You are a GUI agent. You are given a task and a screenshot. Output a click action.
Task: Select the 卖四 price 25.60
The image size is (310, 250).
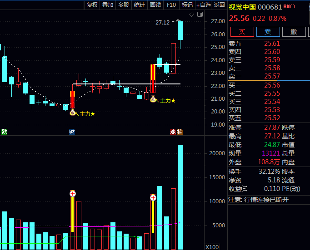(272, 52)
